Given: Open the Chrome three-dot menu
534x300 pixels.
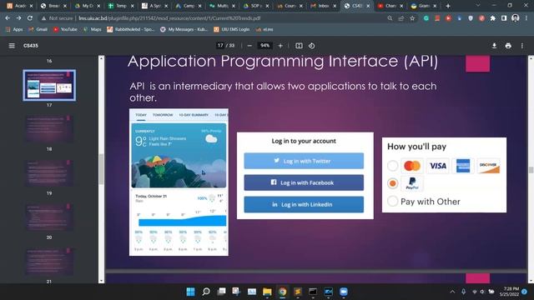Looking at the screenshot, I should (526, 18).
